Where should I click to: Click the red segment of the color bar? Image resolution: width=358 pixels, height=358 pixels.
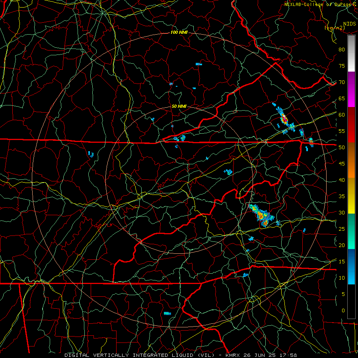pyautogui.click(x=351, y=125)
